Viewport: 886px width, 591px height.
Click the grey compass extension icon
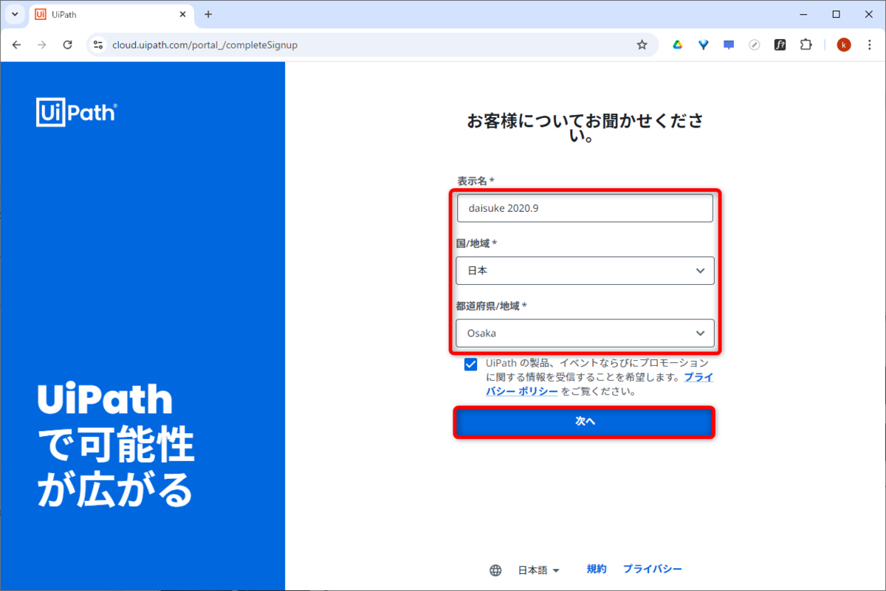754,45
